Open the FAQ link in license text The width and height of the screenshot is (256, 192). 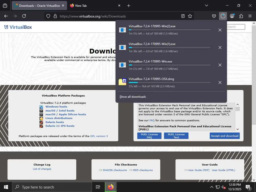pos(152,120)
